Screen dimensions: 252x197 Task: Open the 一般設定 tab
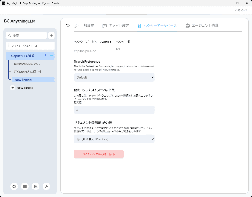(84, 25)
